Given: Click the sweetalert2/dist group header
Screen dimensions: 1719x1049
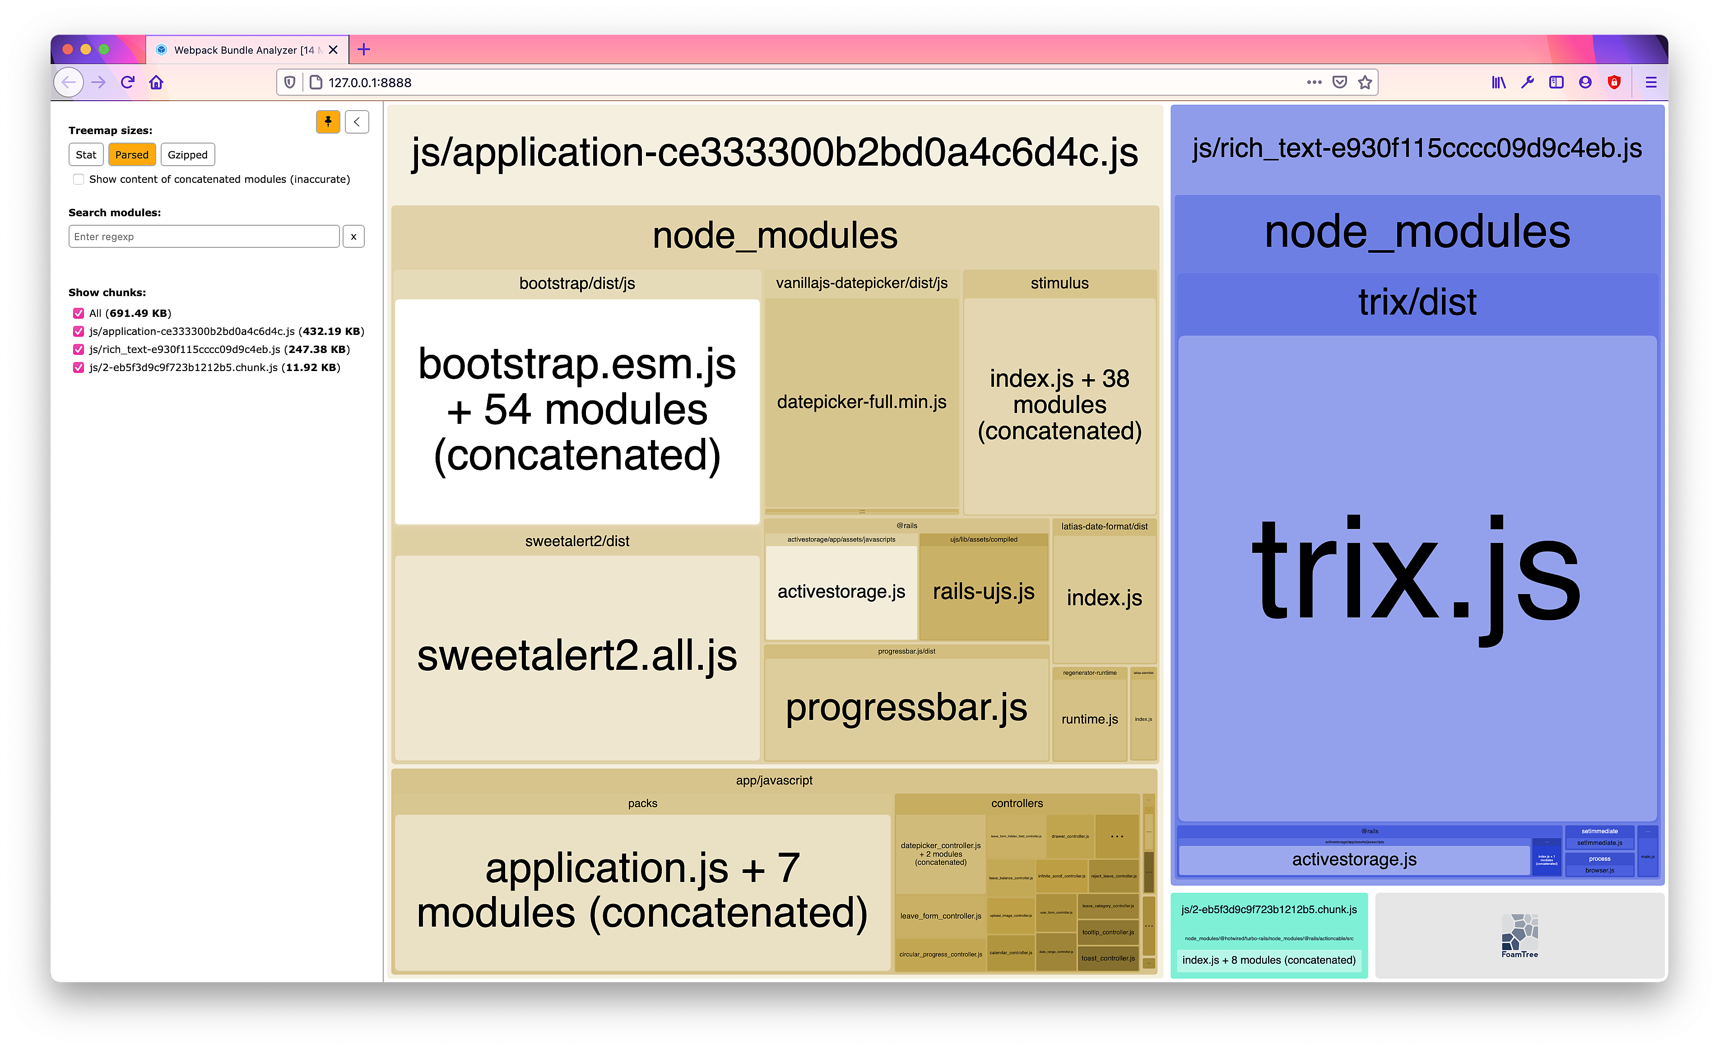Looking at the screenshot, I should coord(577,542).
